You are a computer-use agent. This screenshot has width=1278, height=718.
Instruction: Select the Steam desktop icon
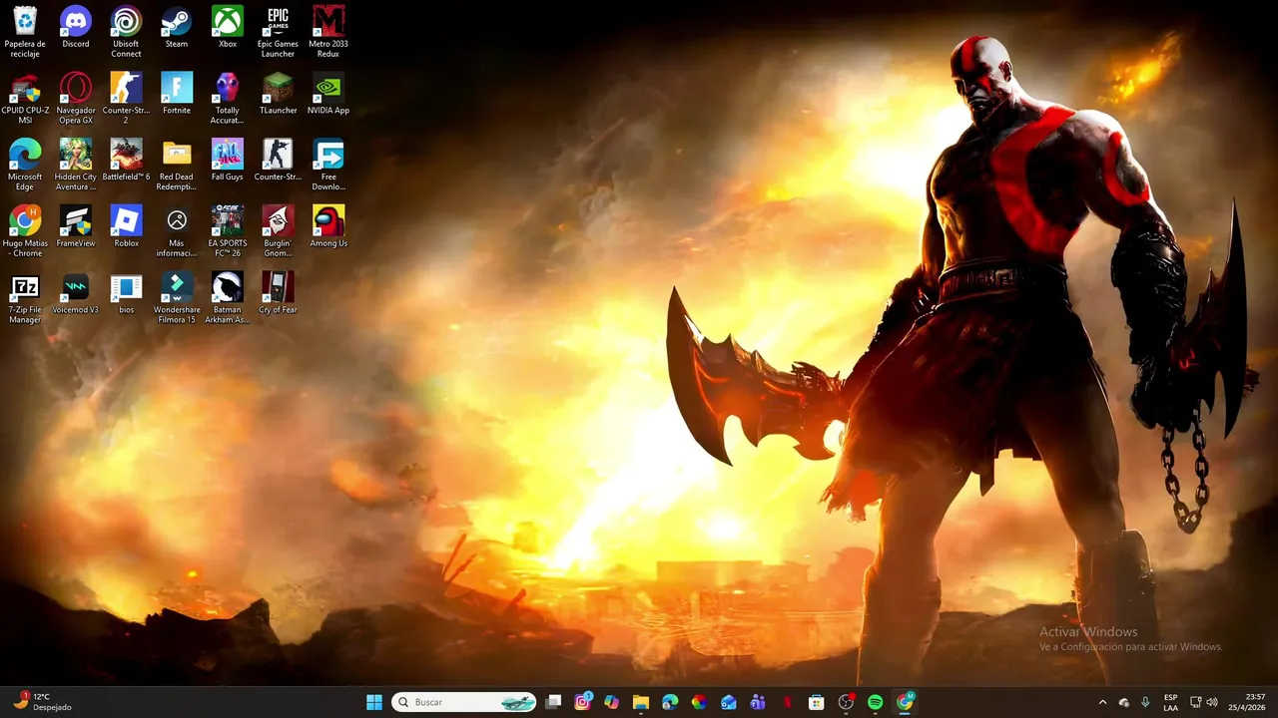177,27
